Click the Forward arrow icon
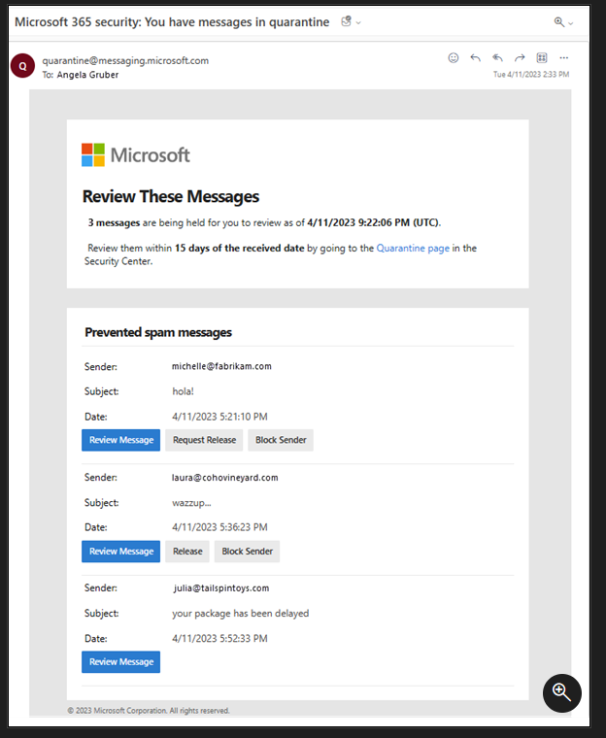The width and height of the screenshot is (606, 738). coord(520,58)
